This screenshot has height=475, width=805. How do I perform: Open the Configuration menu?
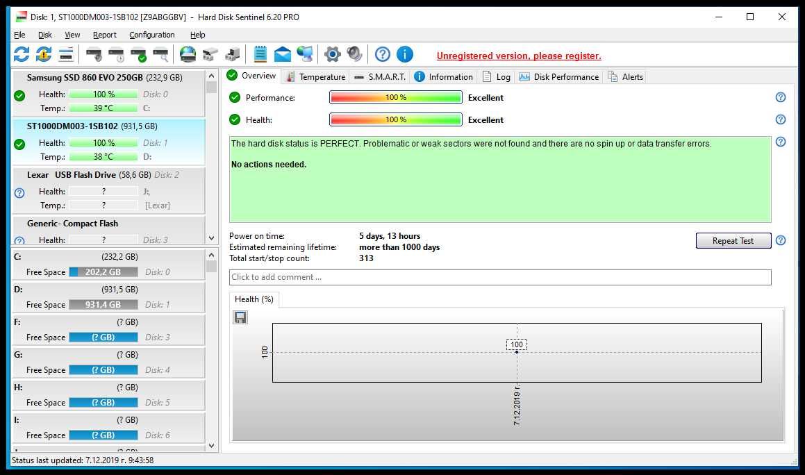(152, 35)
